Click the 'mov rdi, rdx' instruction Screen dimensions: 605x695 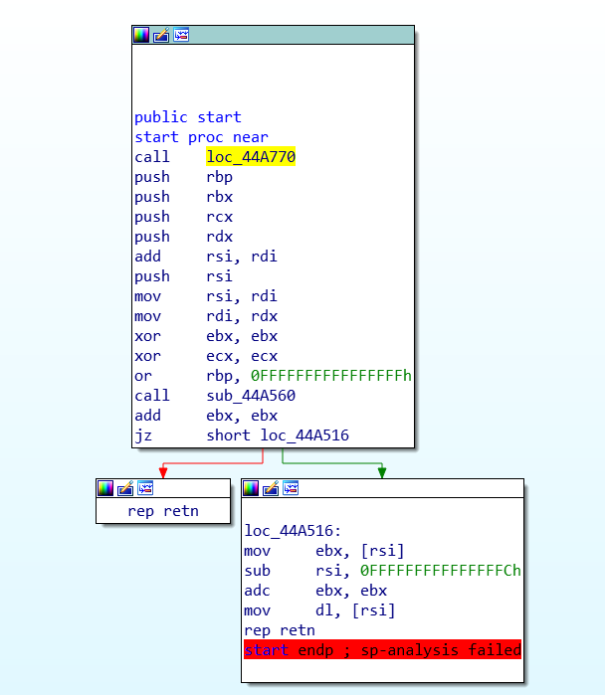coord(206,316)
